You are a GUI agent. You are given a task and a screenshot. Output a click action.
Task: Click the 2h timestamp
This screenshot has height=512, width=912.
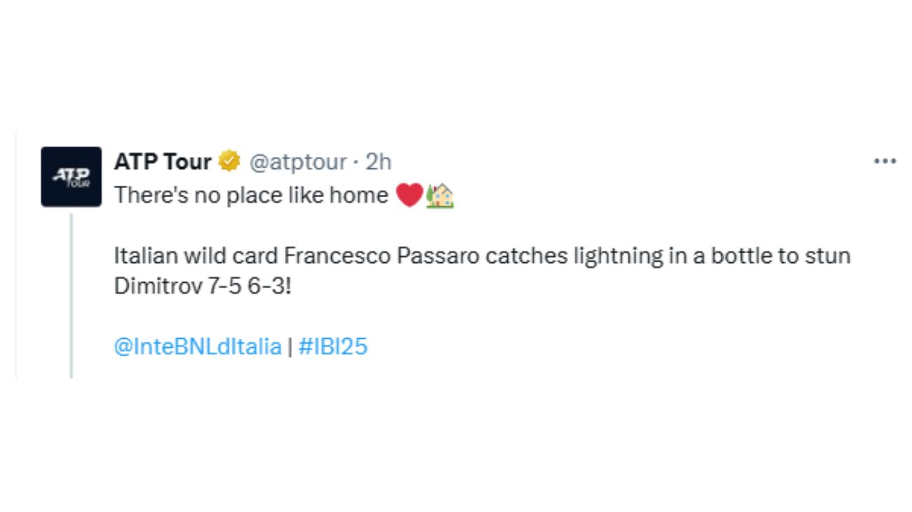pos(378,162)
